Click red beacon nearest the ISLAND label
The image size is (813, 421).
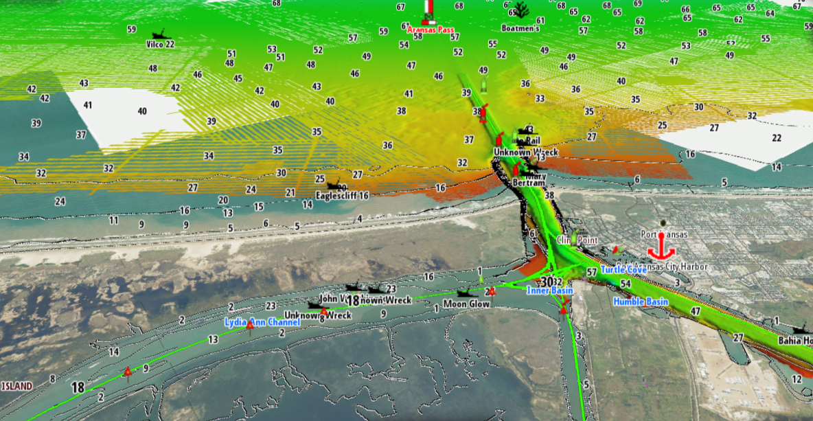pos(128,373)
